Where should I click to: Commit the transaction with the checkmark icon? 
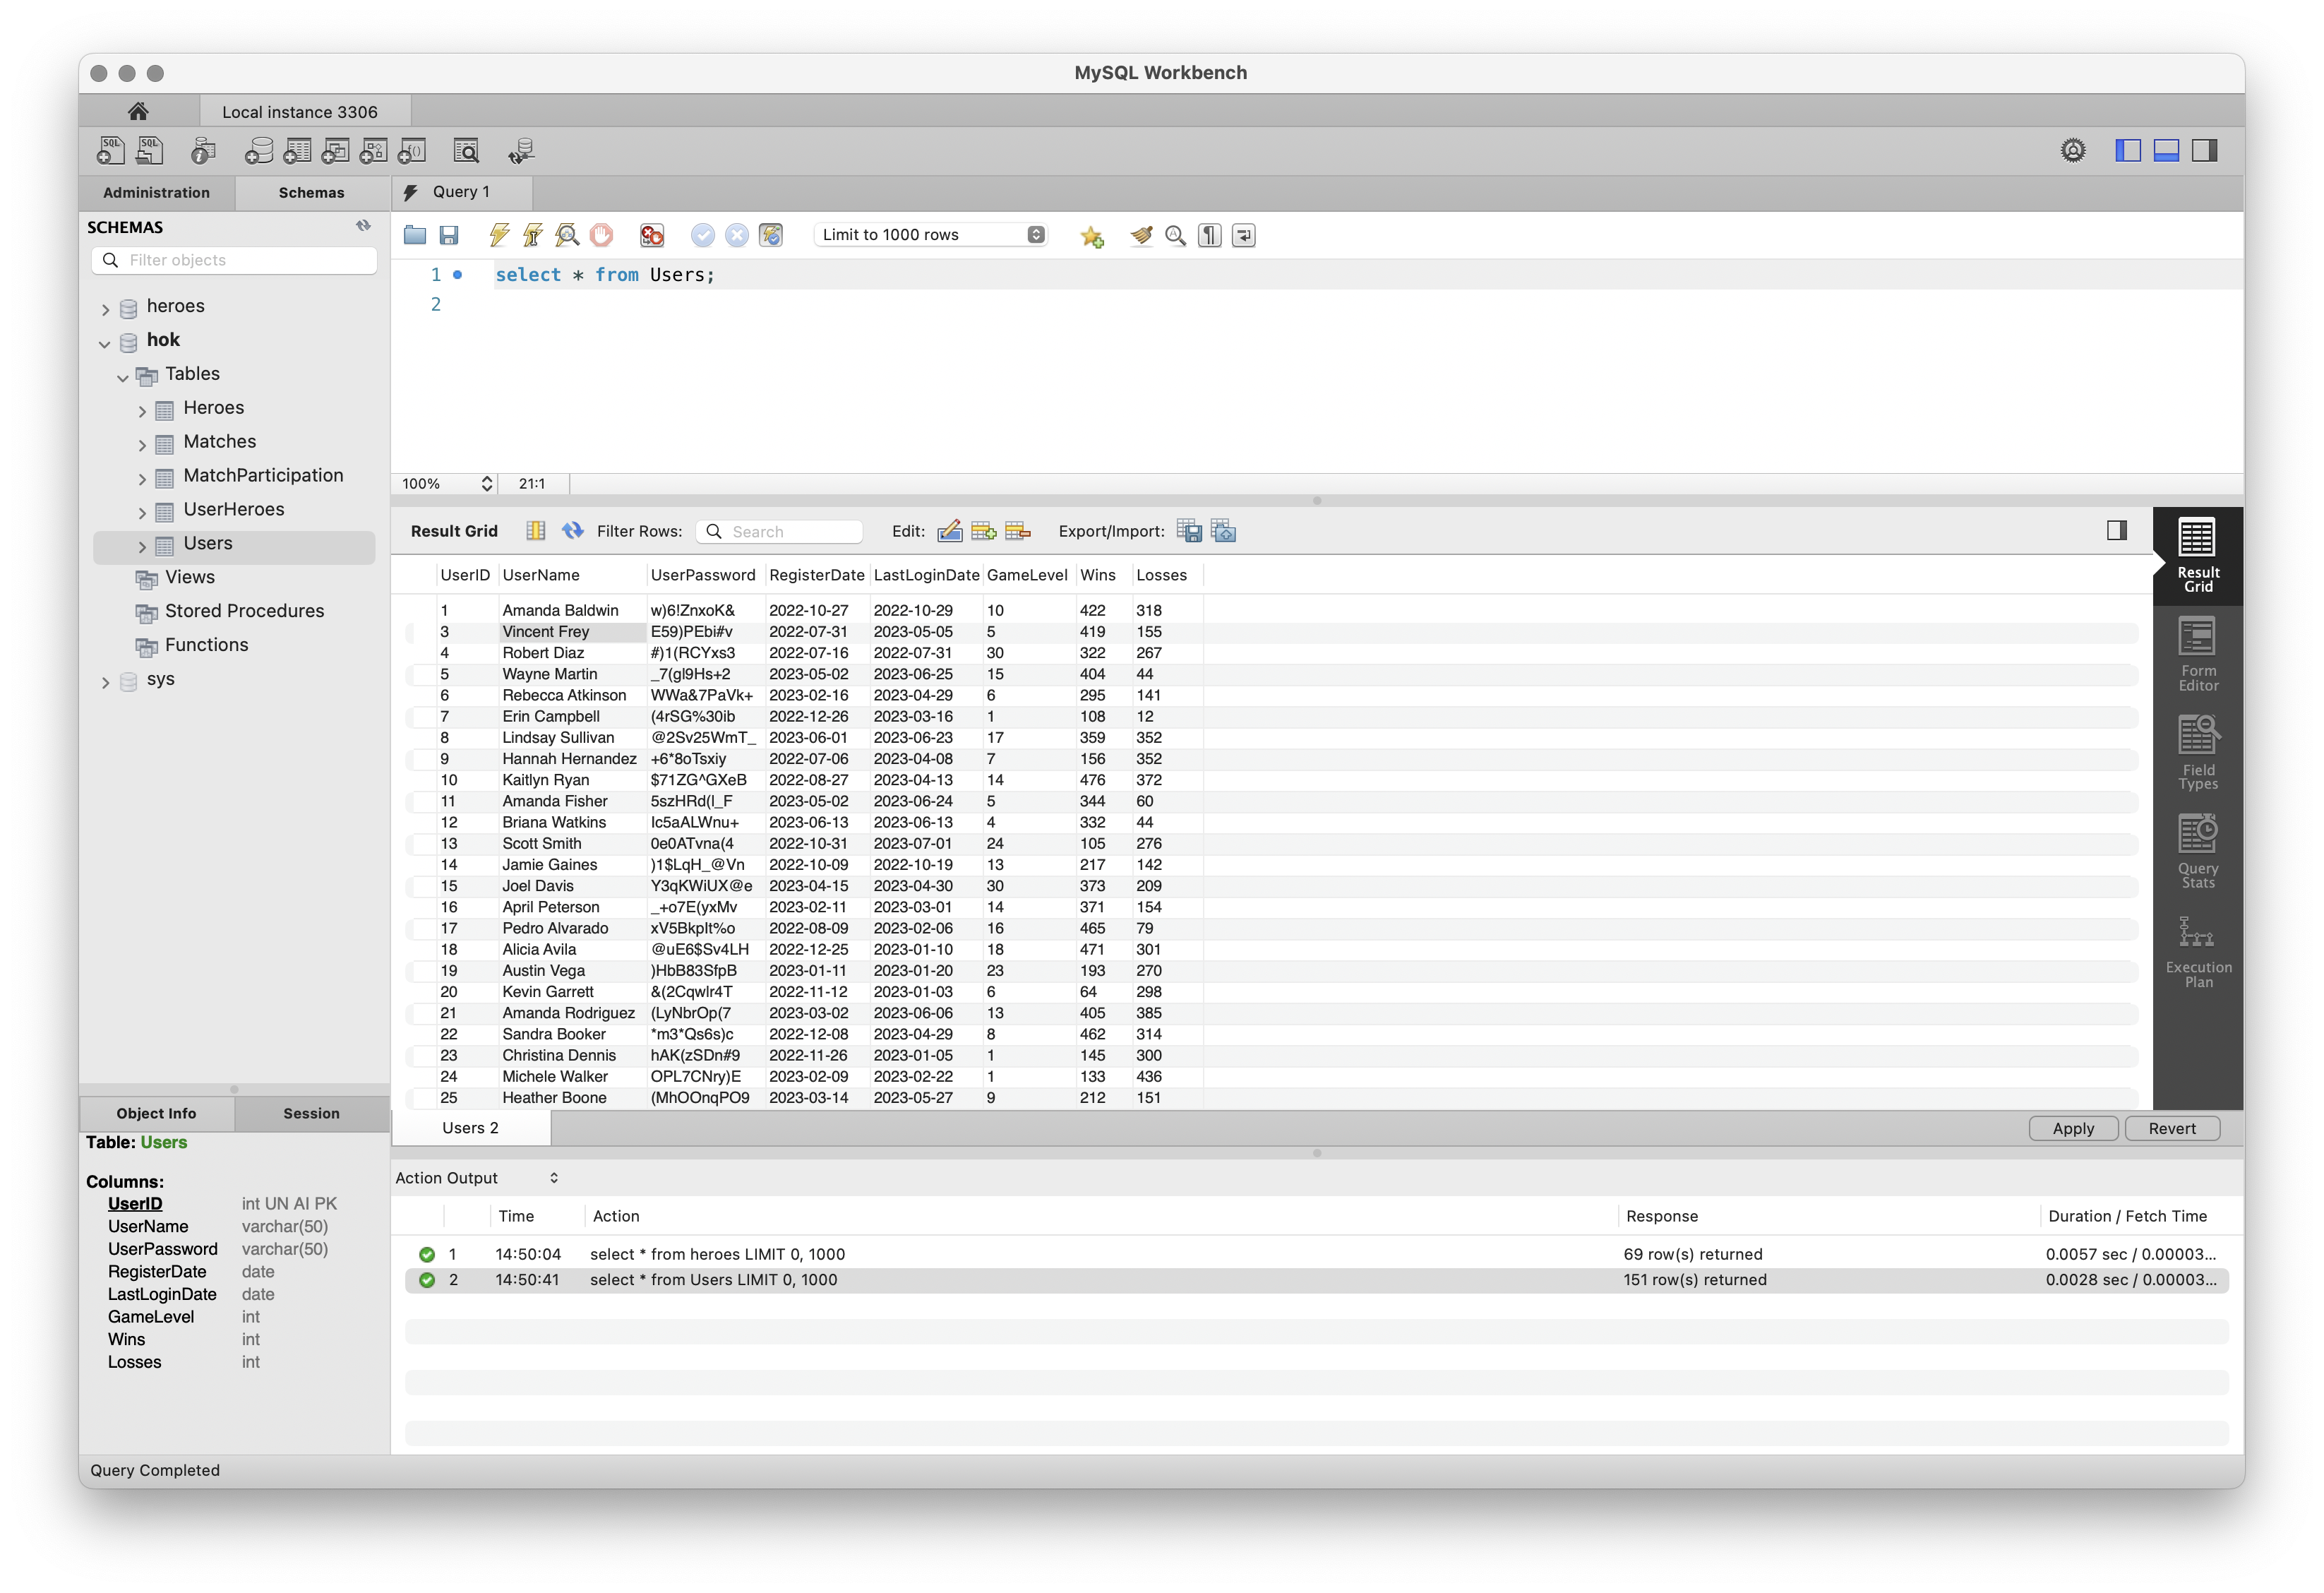[704, 235]
